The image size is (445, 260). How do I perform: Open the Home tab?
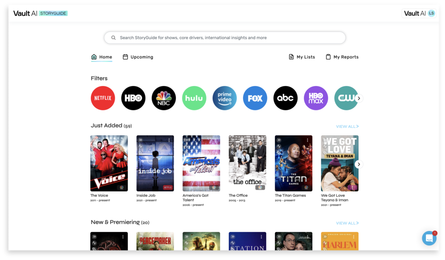(x=101, y=57)
